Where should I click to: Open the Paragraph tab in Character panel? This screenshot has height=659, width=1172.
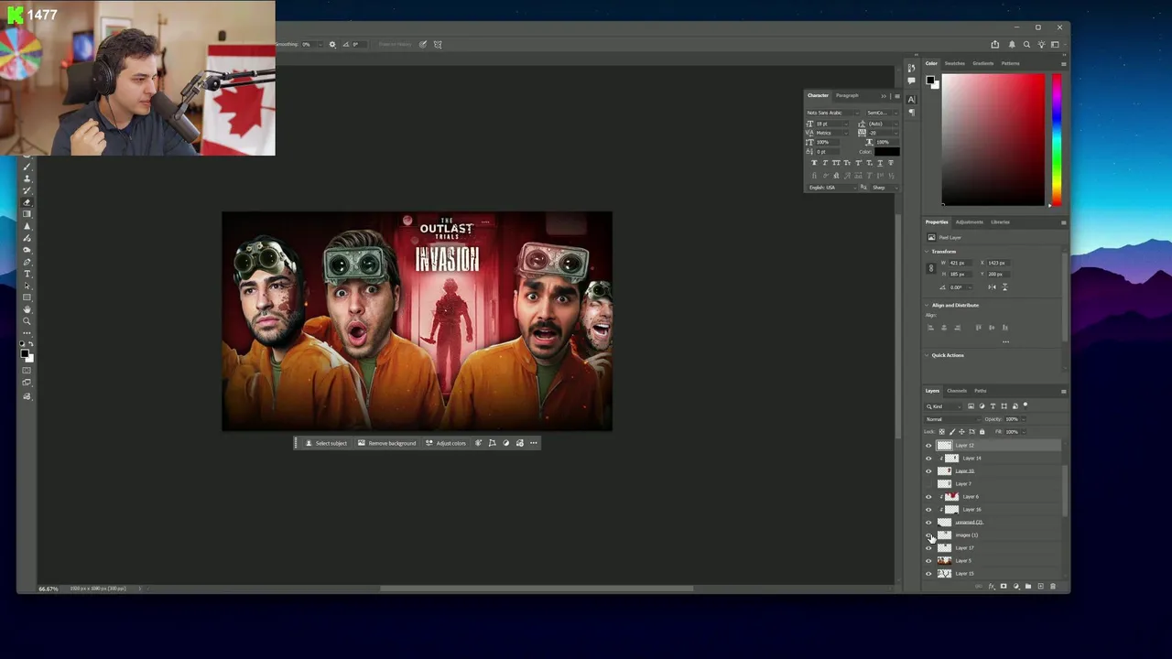tap(847, 95)
